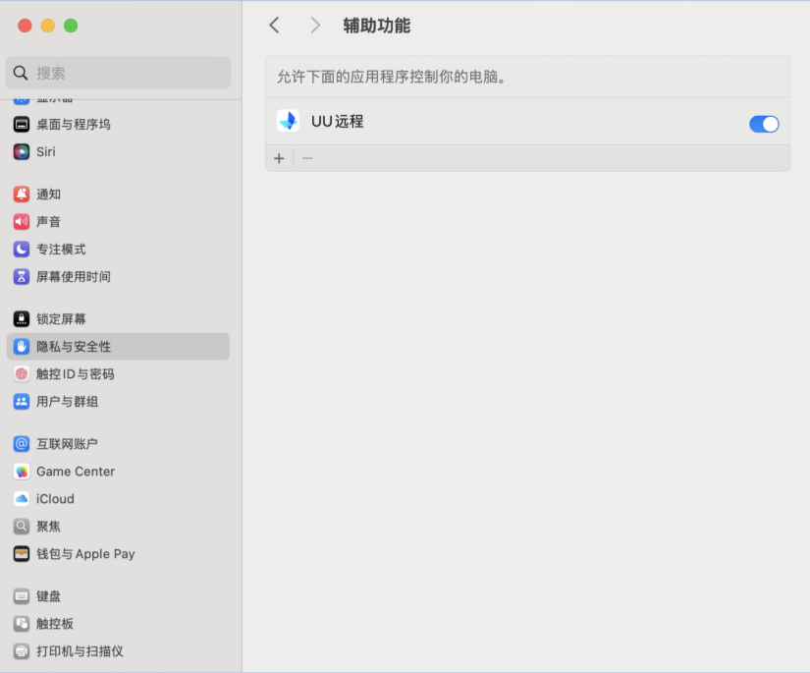Click the plus button to add app

click(279, 158)
